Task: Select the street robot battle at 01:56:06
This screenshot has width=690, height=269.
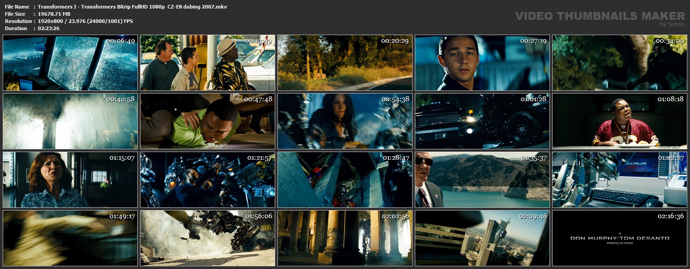Action: (208, 238)
